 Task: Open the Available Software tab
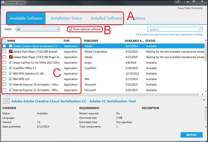coord(26,18)
